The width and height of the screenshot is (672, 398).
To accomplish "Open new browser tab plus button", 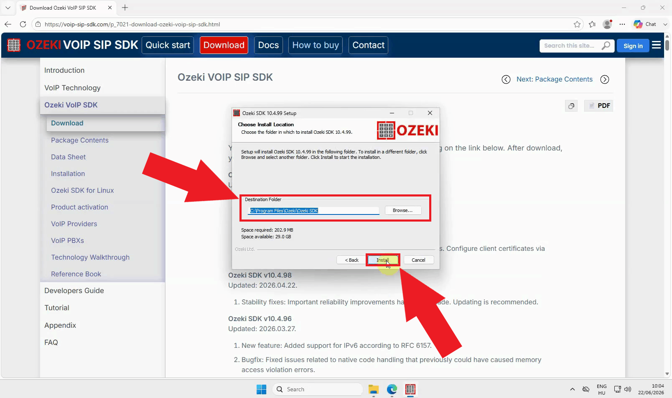I will click(125, 8).
